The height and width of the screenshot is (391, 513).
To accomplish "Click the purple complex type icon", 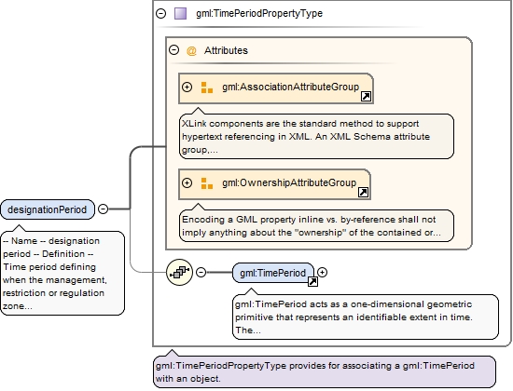I will click(x=180, y=13).
